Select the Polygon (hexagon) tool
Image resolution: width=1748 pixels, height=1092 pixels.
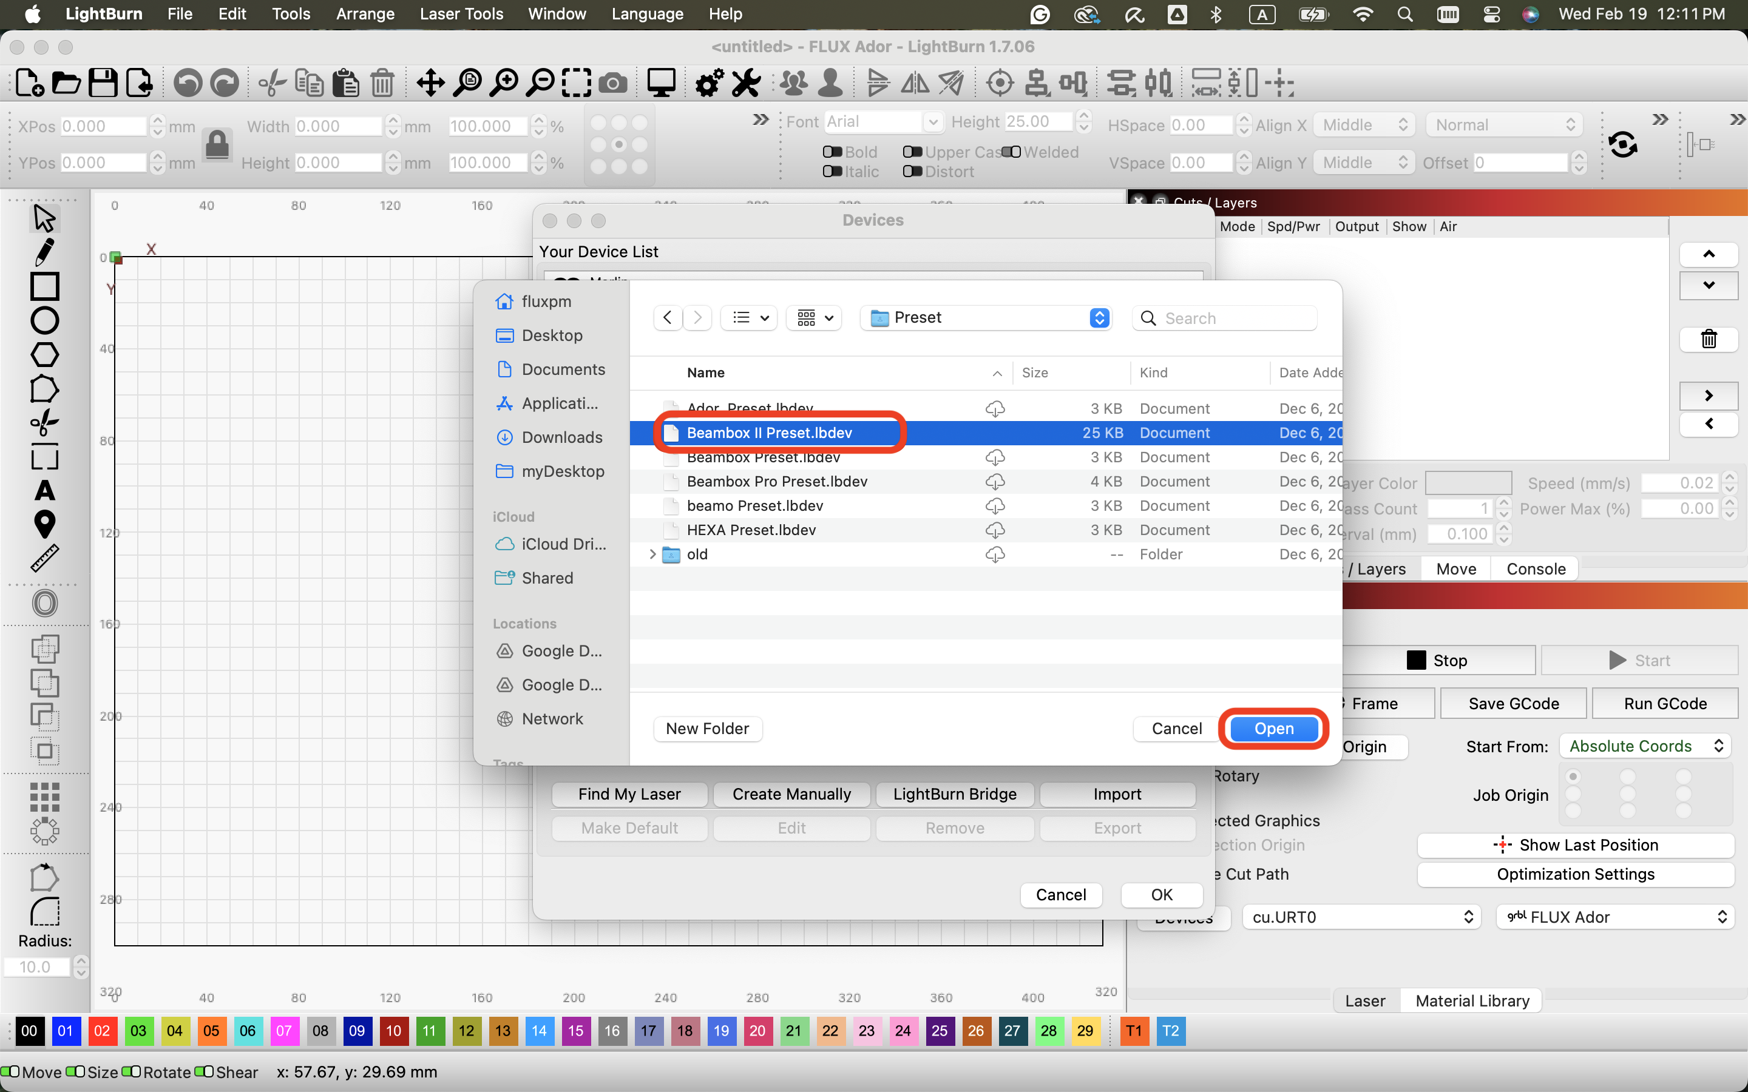[44, 355]
